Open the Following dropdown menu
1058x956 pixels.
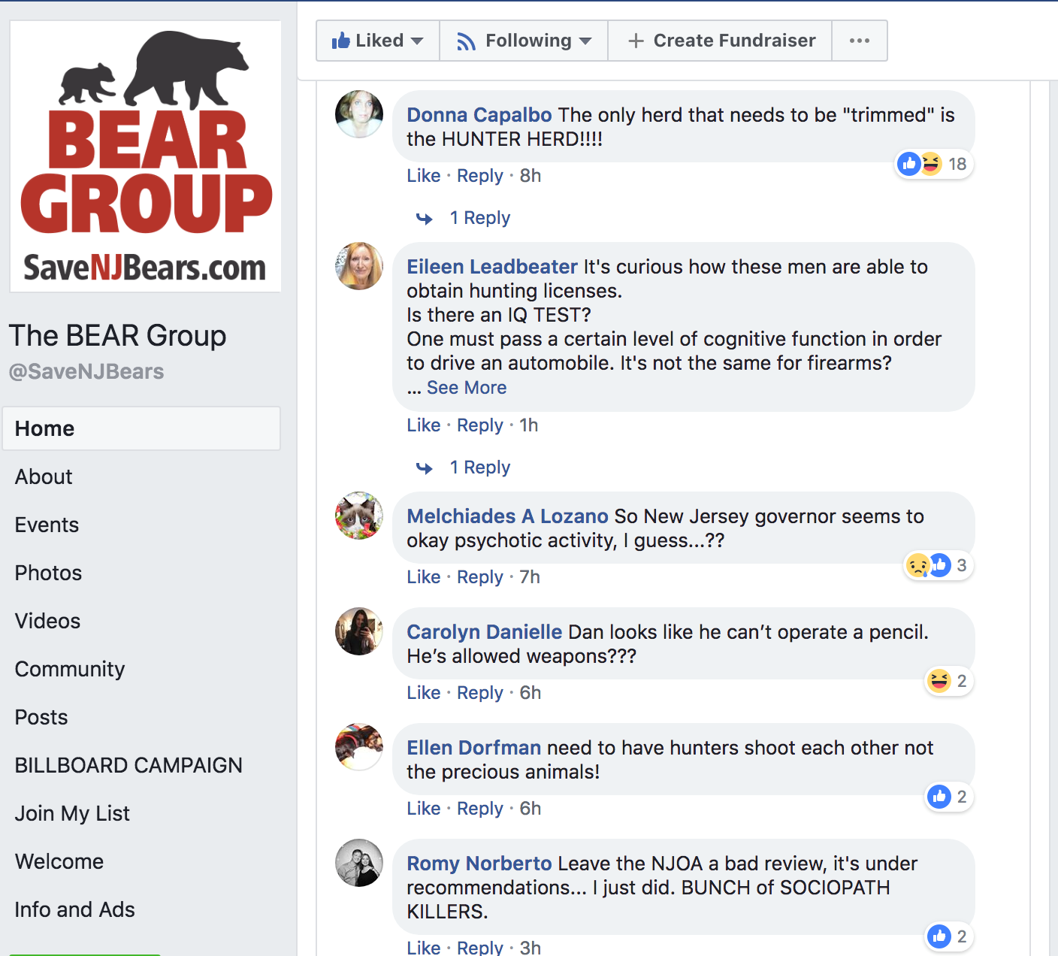click(x=524, y=41)
